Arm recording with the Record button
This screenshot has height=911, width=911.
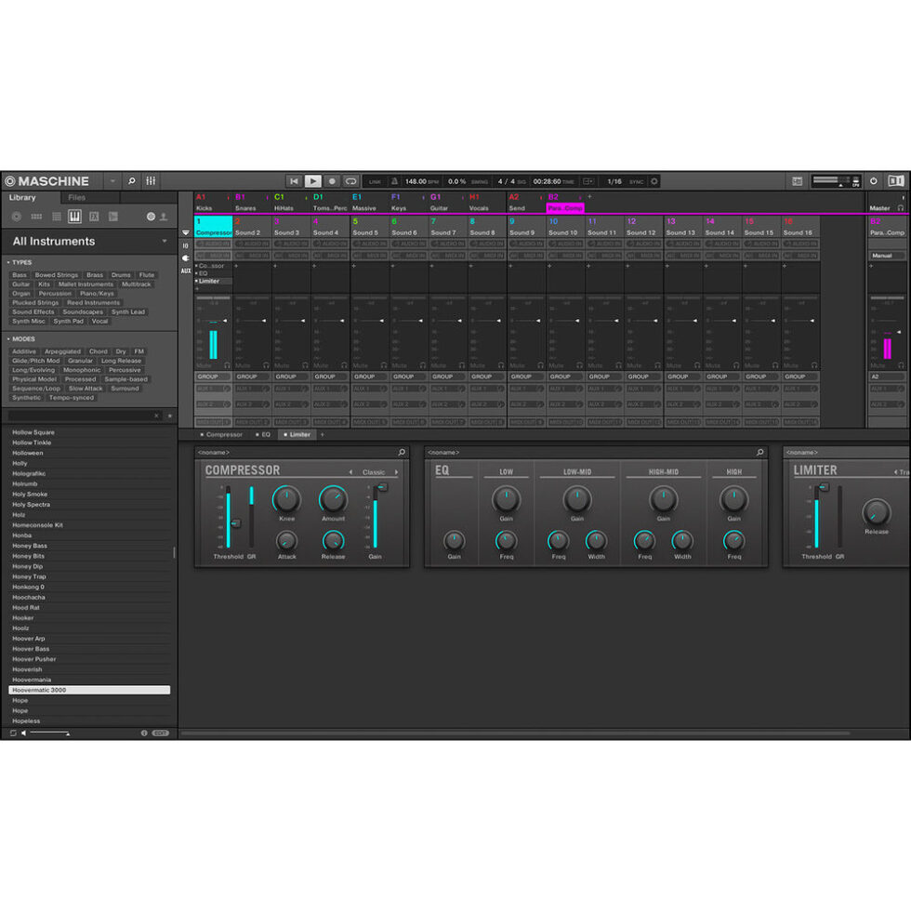point(332,181)
